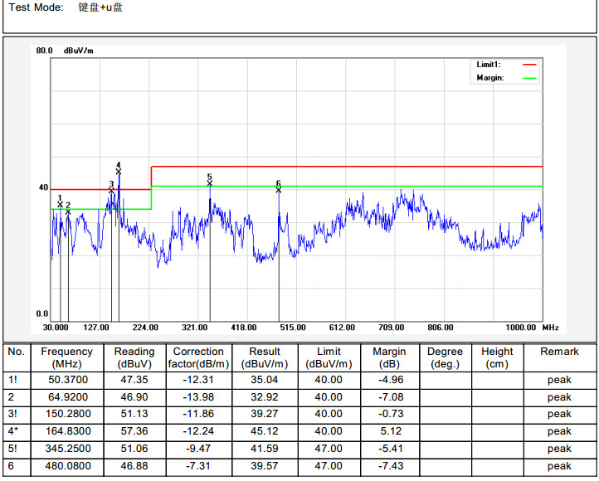Select frequency cell 164.8300
This screenshot has width=599, height=481.
[x=68, y=431]
